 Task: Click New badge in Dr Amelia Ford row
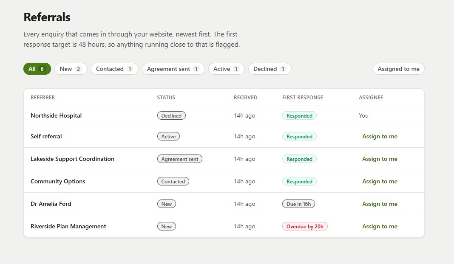point(167,204)
